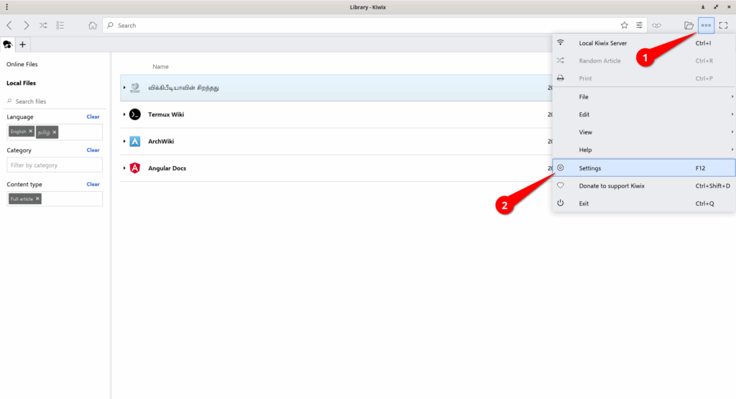Go to the library home icon
This screenshot has width=736, height=399.
pos(93,25)
